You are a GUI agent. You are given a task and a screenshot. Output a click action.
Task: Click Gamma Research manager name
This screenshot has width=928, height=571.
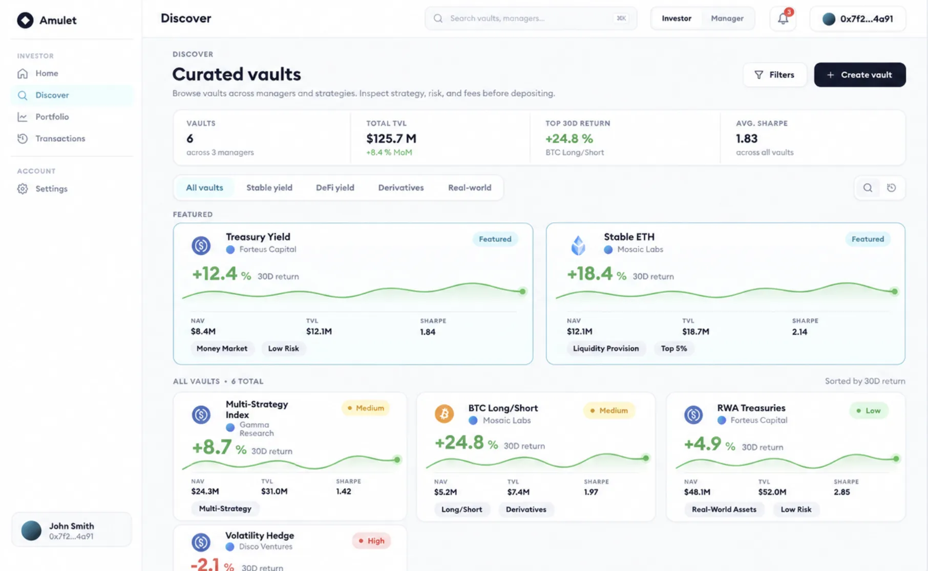[x=257, y=429]
